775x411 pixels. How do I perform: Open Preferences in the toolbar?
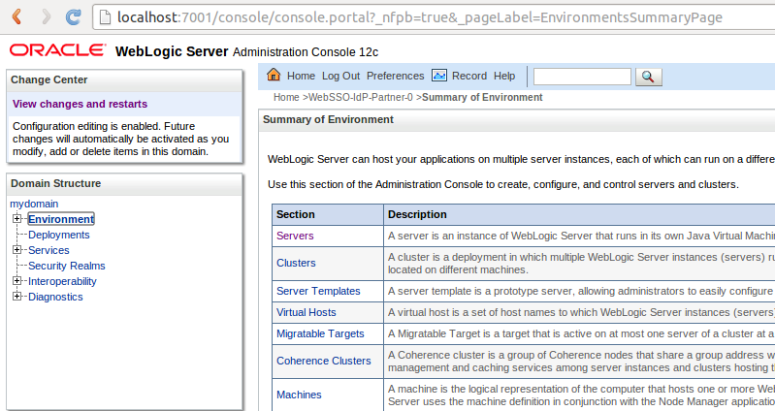pyautogui.click(x=395, y=76)
